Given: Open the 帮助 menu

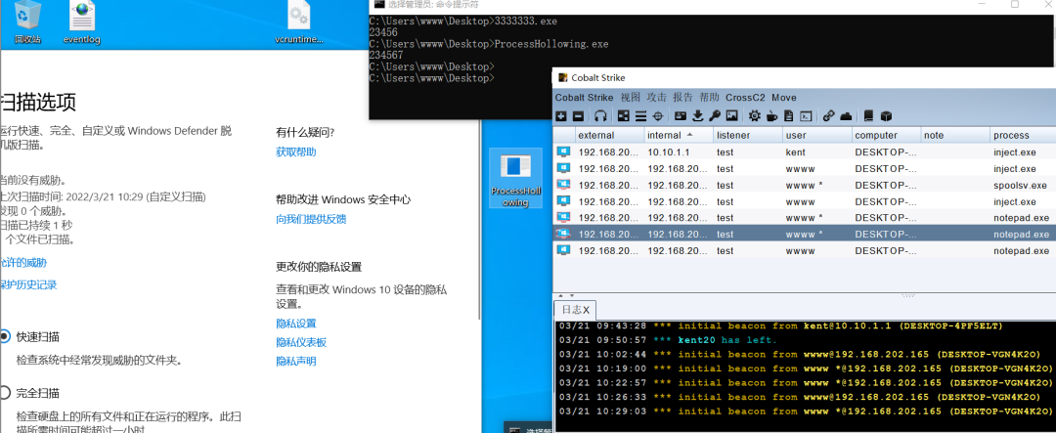Looking at the screenshot, I should [x=709, y=98].
